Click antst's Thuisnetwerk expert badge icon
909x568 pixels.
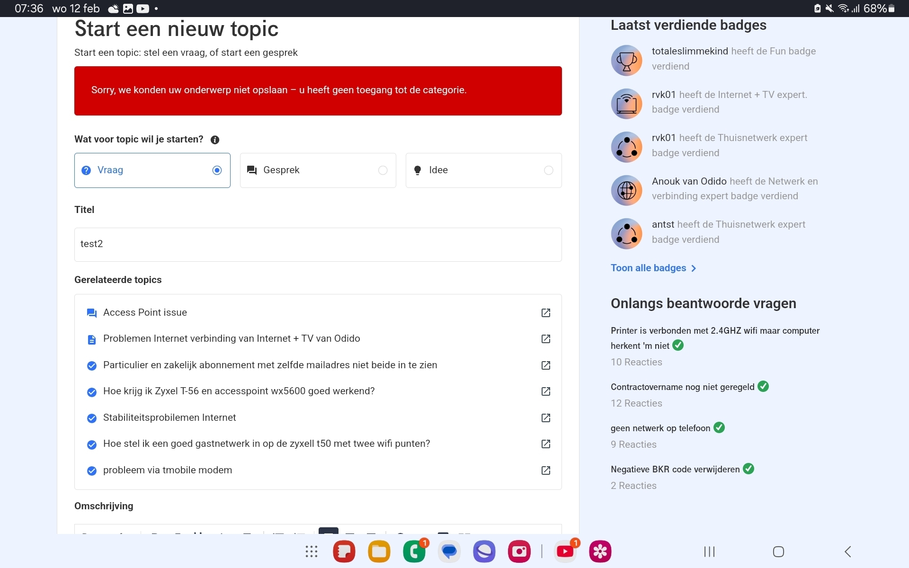[x=626, y=234]
